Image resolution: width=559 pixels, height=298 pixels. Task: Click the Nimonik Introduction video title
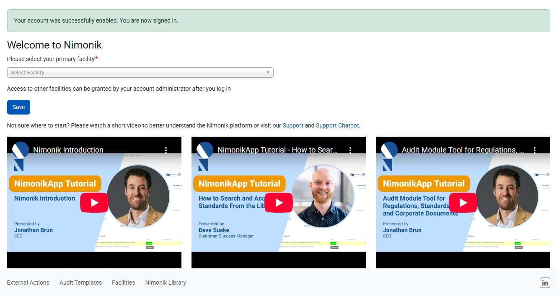tap(68, 150)
